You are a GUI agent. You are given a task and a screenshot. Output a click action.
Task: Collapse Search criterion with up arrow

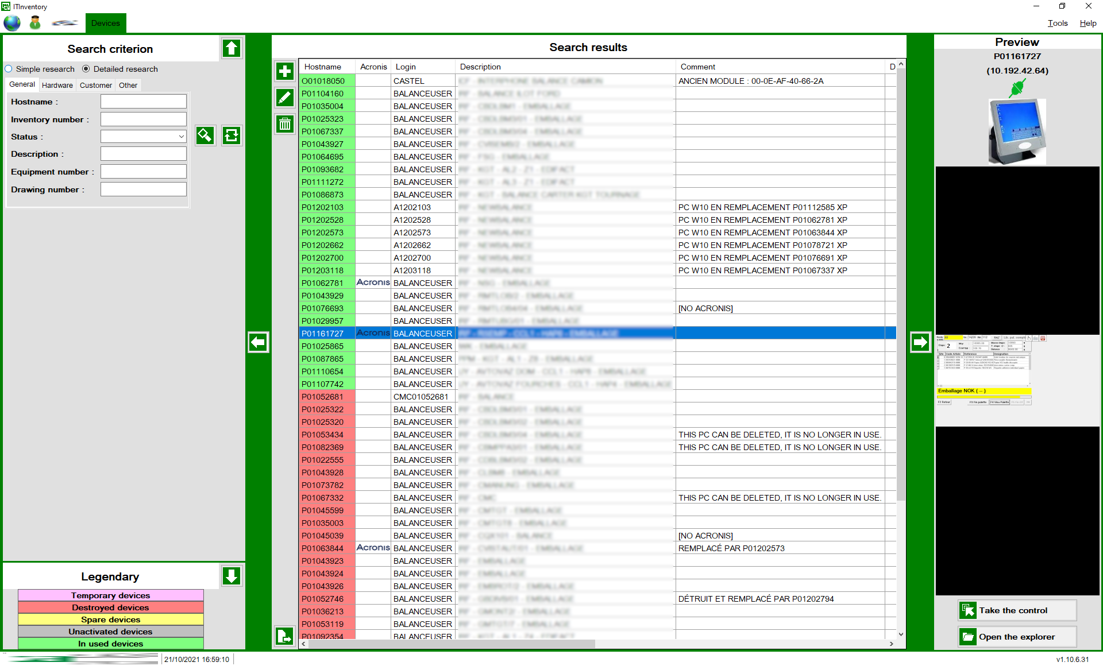232,48
